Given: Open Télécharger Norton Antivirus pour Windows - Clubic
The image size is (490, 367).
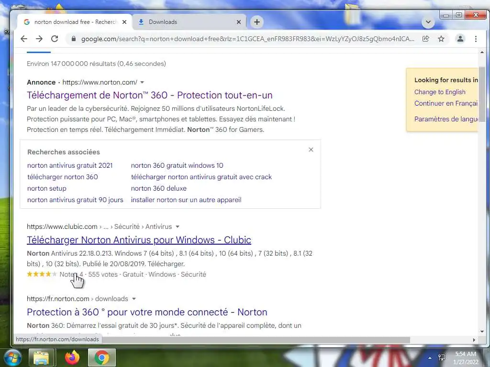Looking at the screenshot, I should point(139,240).
